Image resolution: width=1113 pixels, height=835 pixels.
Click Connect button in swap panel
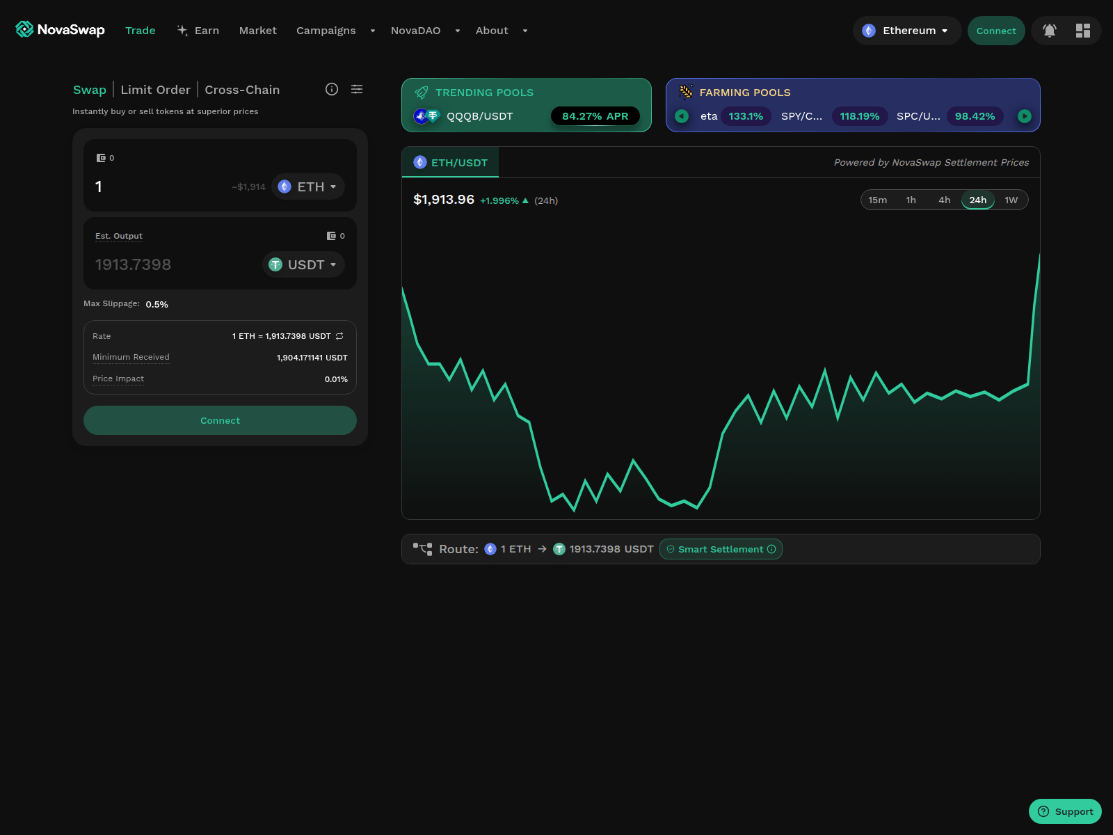pyautogui.click(x=220, y=420)
